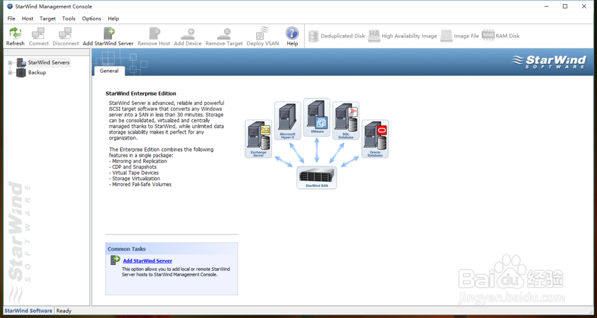Click the server icon beside Add StarWind Server link
The image size is (597, 318).
115,260
